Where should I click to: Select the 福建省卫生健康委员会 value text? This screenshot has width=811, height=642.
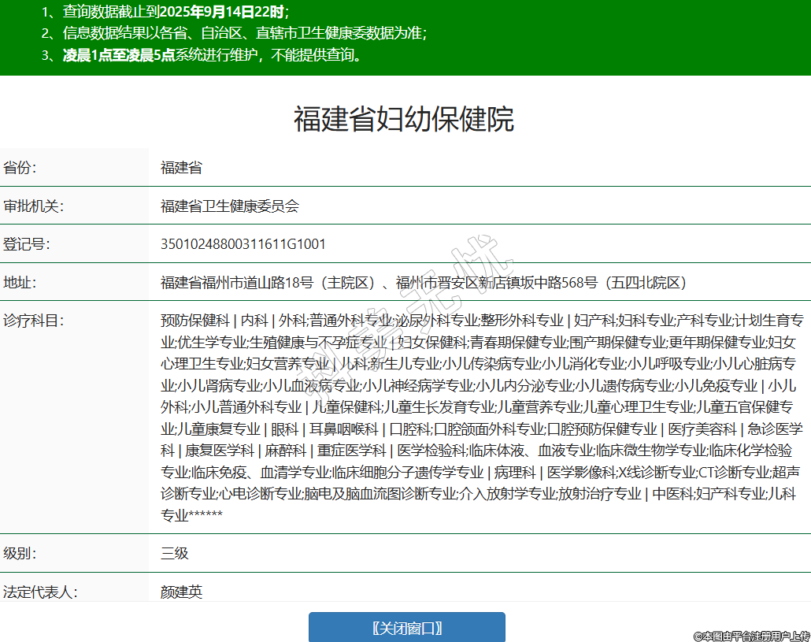[x=230, y=206]
